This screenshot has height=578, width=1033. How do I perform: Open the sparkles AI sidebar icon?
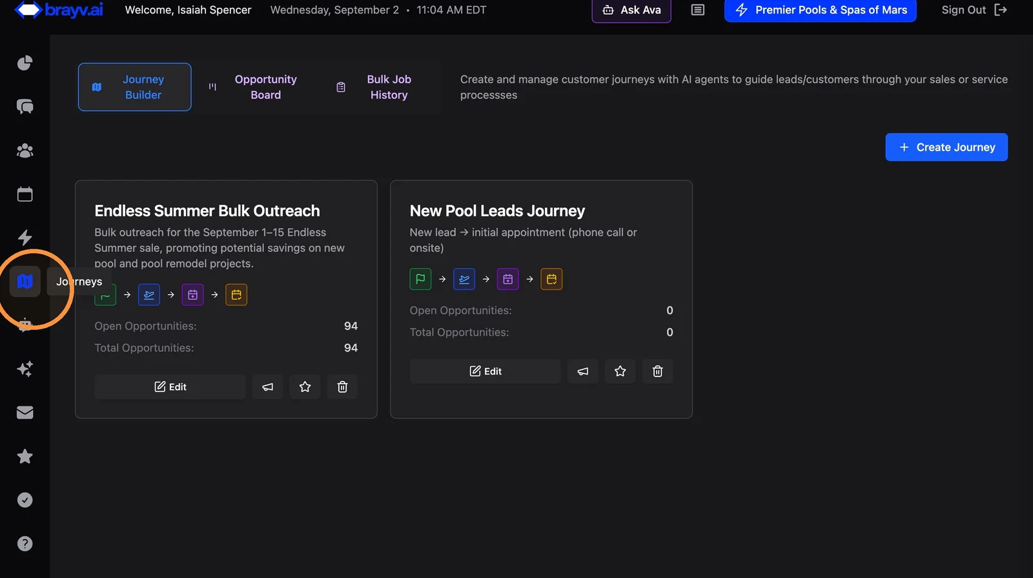[25, 369]
